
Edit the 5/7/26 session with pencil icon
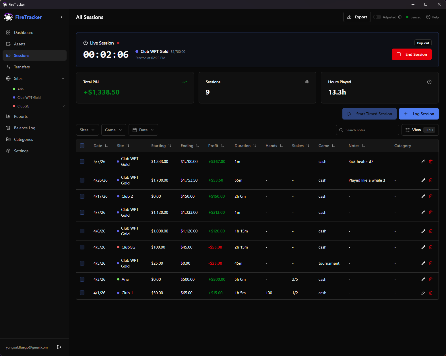pyautogui.click(x=423, y=161)
